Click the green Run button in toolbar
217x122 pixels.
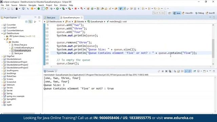click(x=57, y=8)
